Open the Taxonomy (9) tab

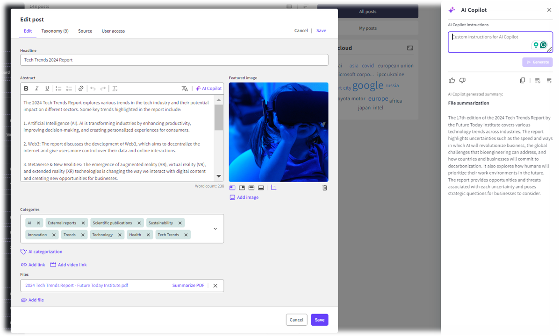[x=55, y=31]
